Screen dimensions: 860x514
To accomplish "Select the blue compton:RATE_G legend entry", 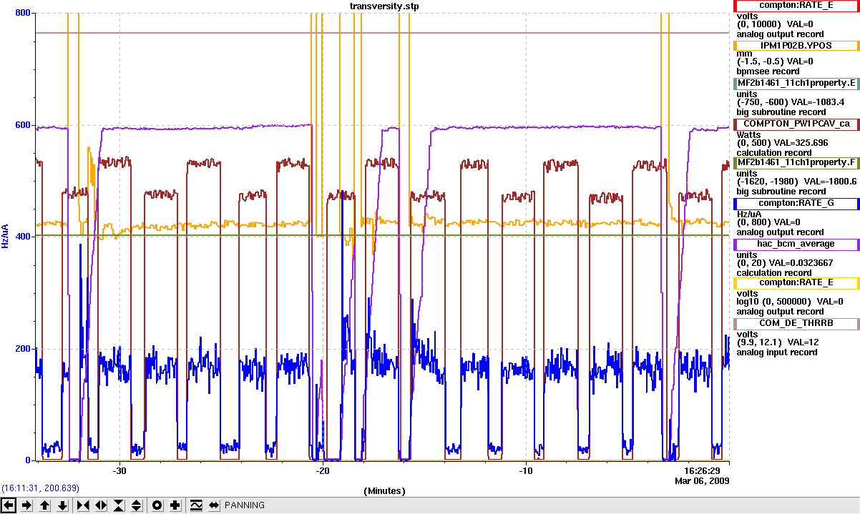I will click(796, 203).
